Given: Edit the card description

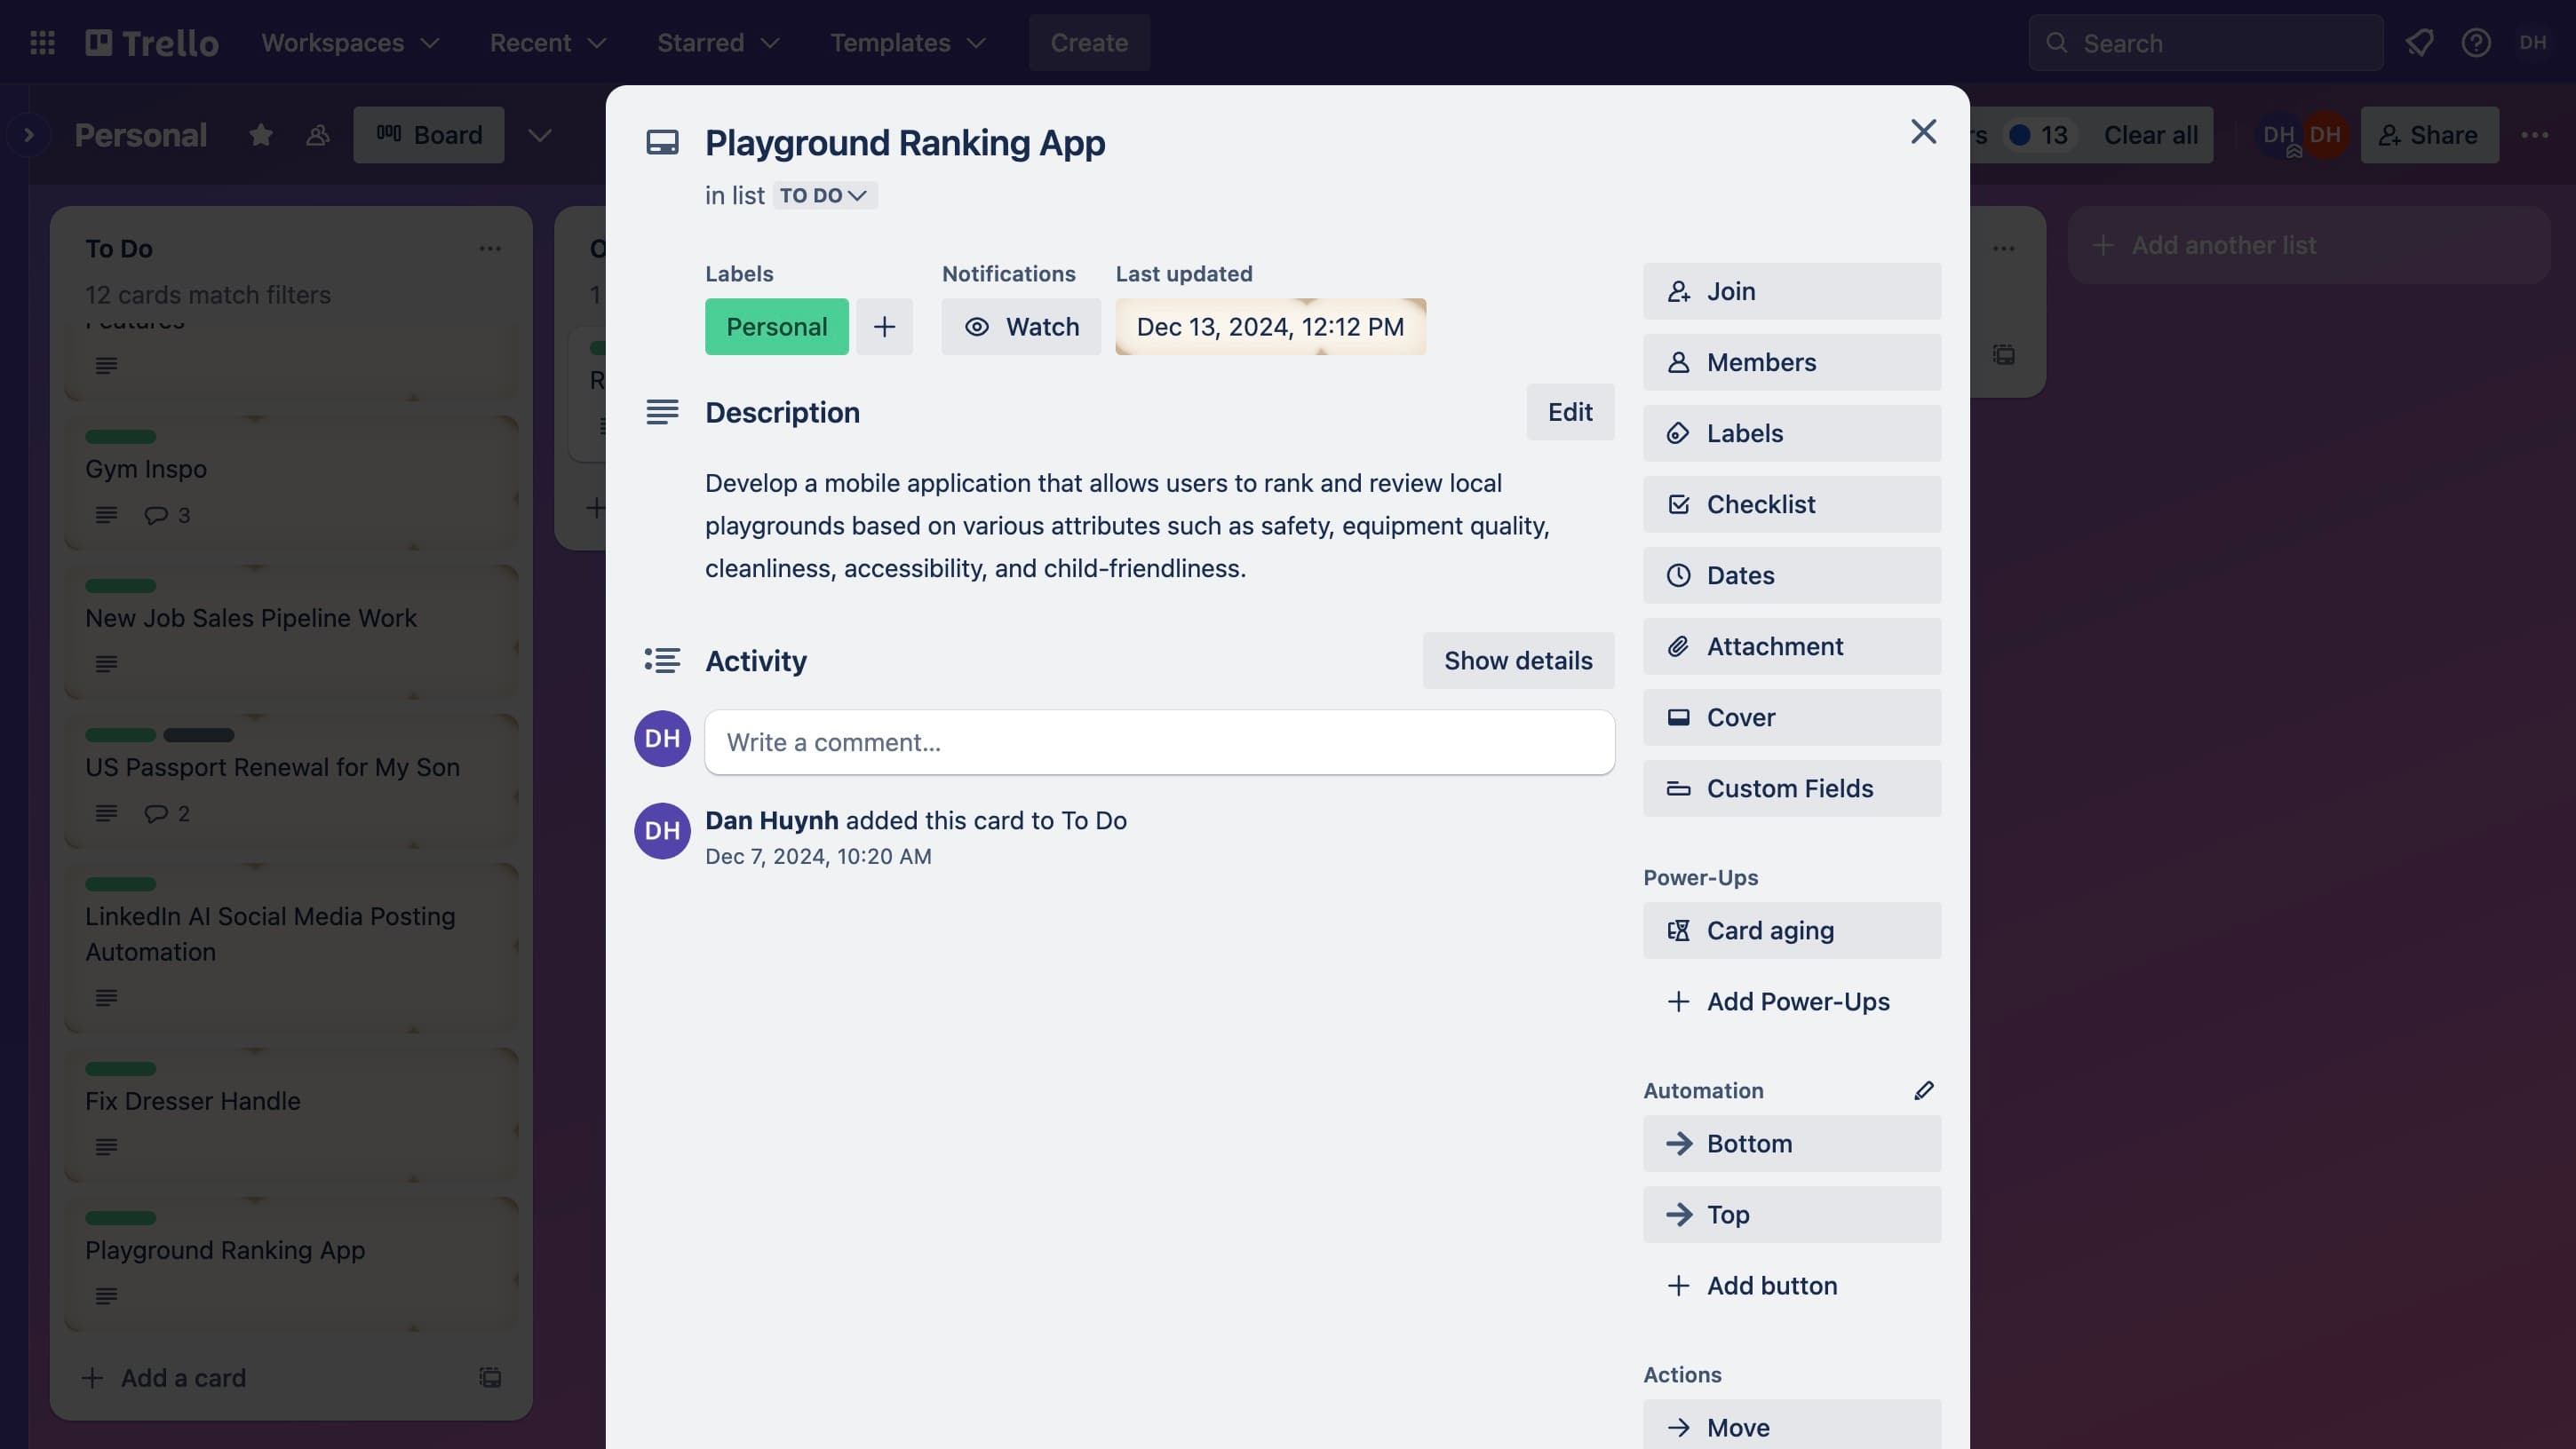Looking at the screenshot, I should click(x=1570, y=412).
